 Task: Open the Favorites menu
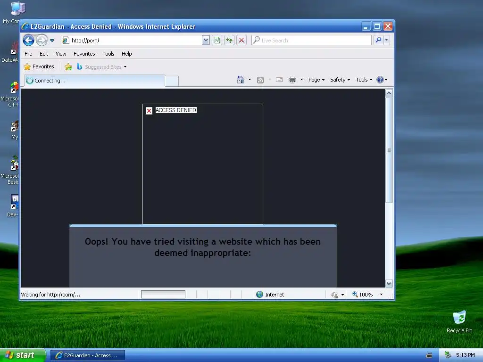pos(84,54)
